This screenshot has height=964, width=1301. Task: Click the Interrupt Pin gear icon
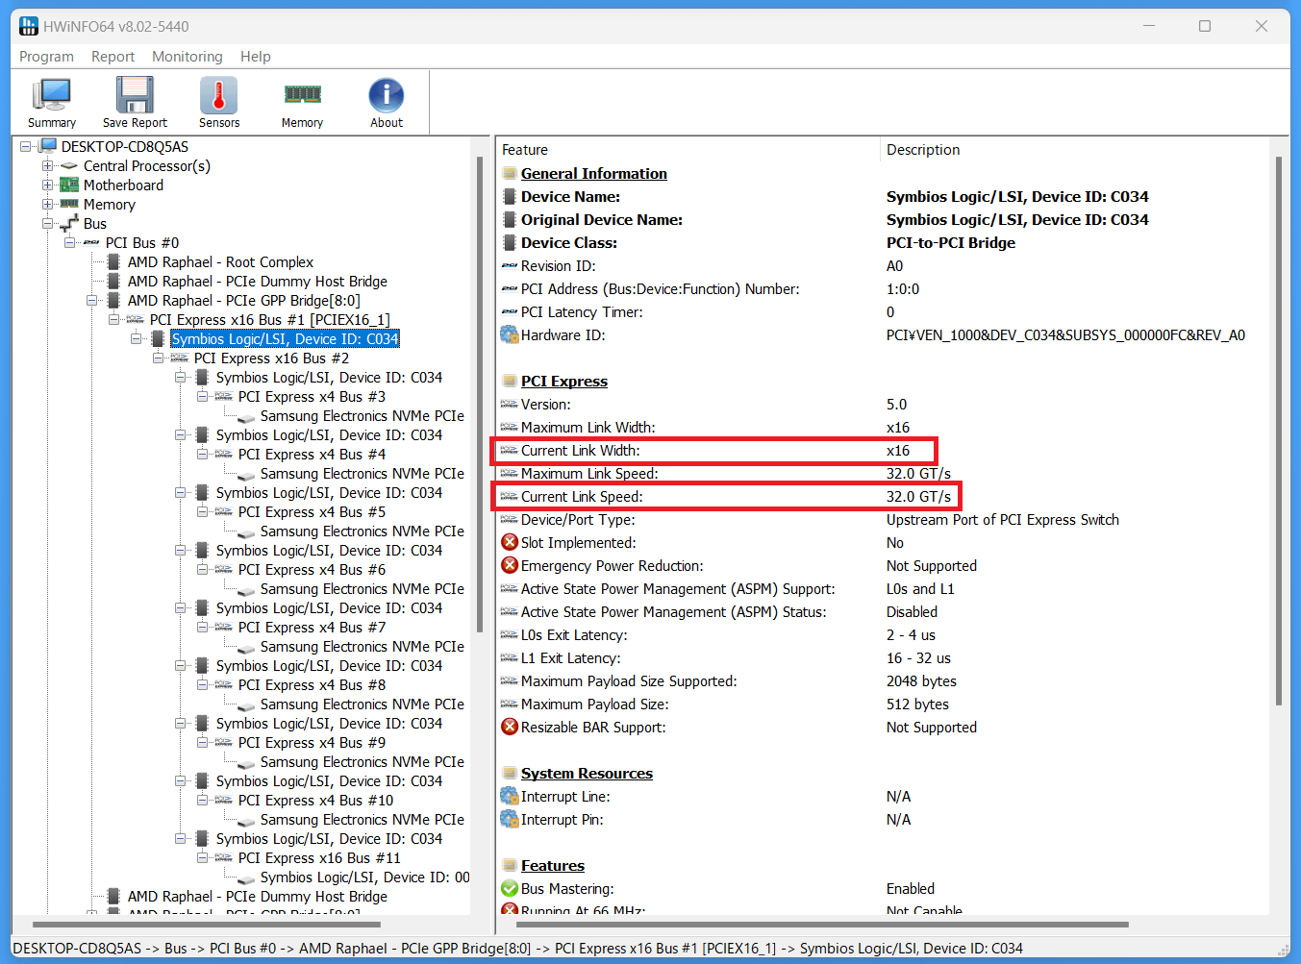(510, 819)
